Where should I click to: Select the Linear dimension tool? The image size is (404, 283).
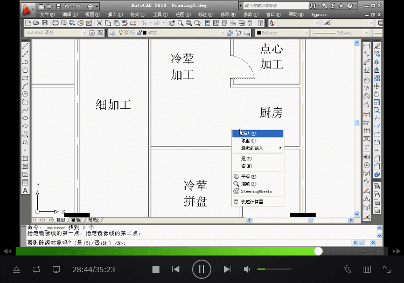(x=366, y=46)
